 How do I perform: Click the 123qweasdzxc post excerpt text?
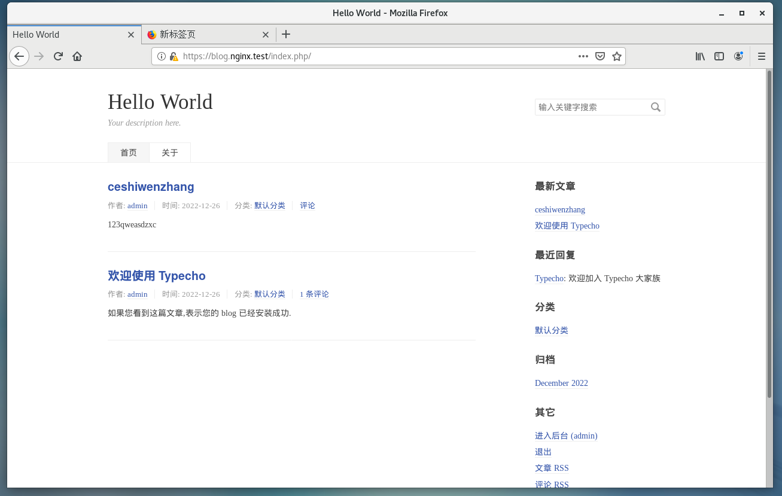tap(132, 225)
